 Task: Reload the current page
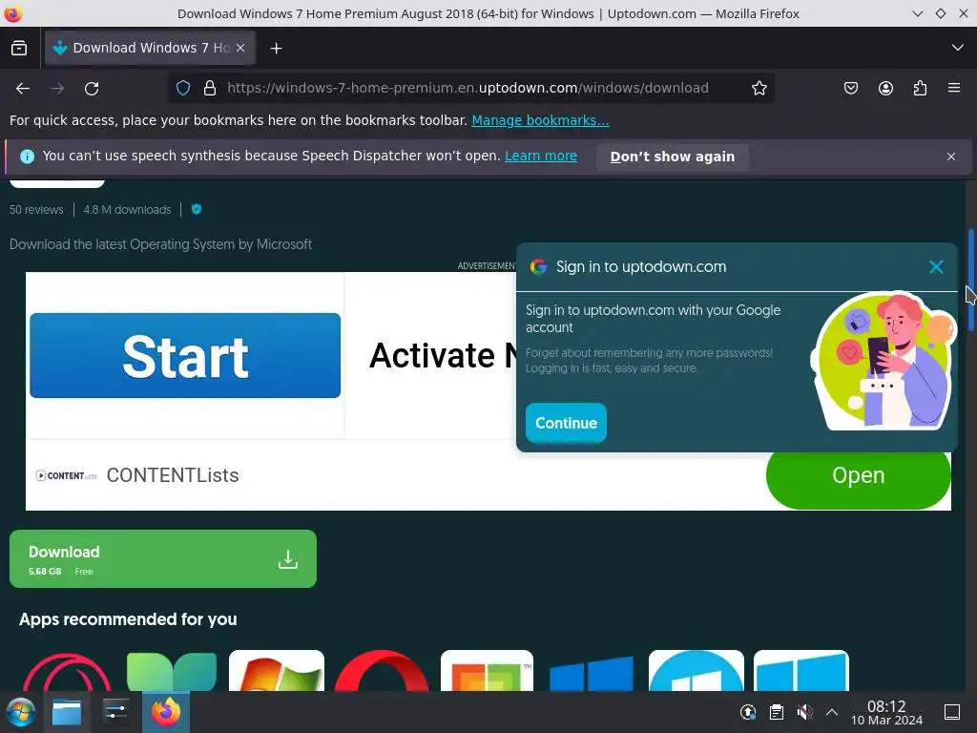tap(92, 89)
